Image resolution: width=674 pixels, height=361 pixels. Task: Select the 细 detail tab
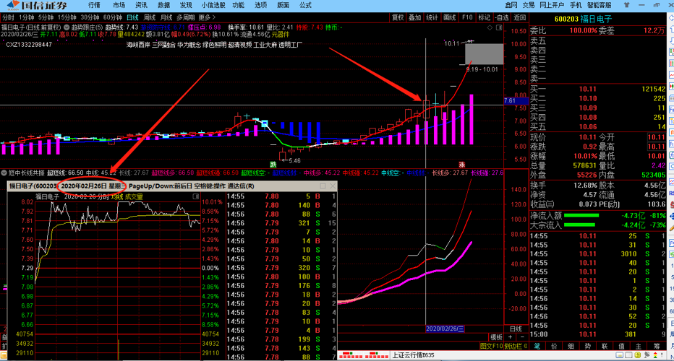[571, 346]
